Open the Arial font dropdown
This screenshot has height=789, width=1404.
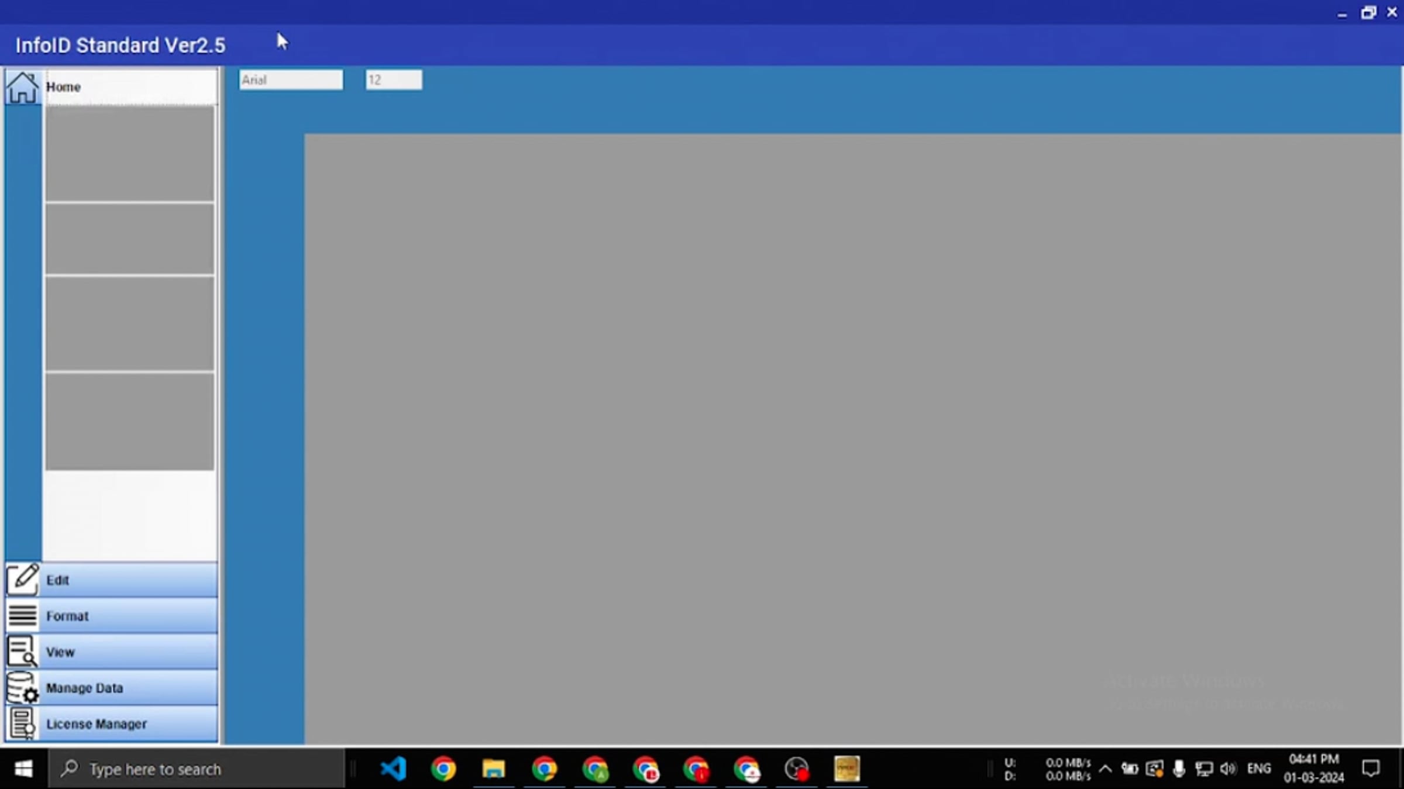(x=291, y=80)
